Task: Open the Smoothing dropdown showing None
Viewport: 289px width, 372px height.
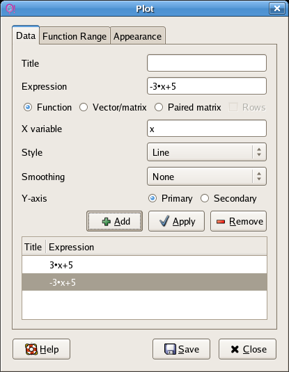Action: click(x=207, y=177)
